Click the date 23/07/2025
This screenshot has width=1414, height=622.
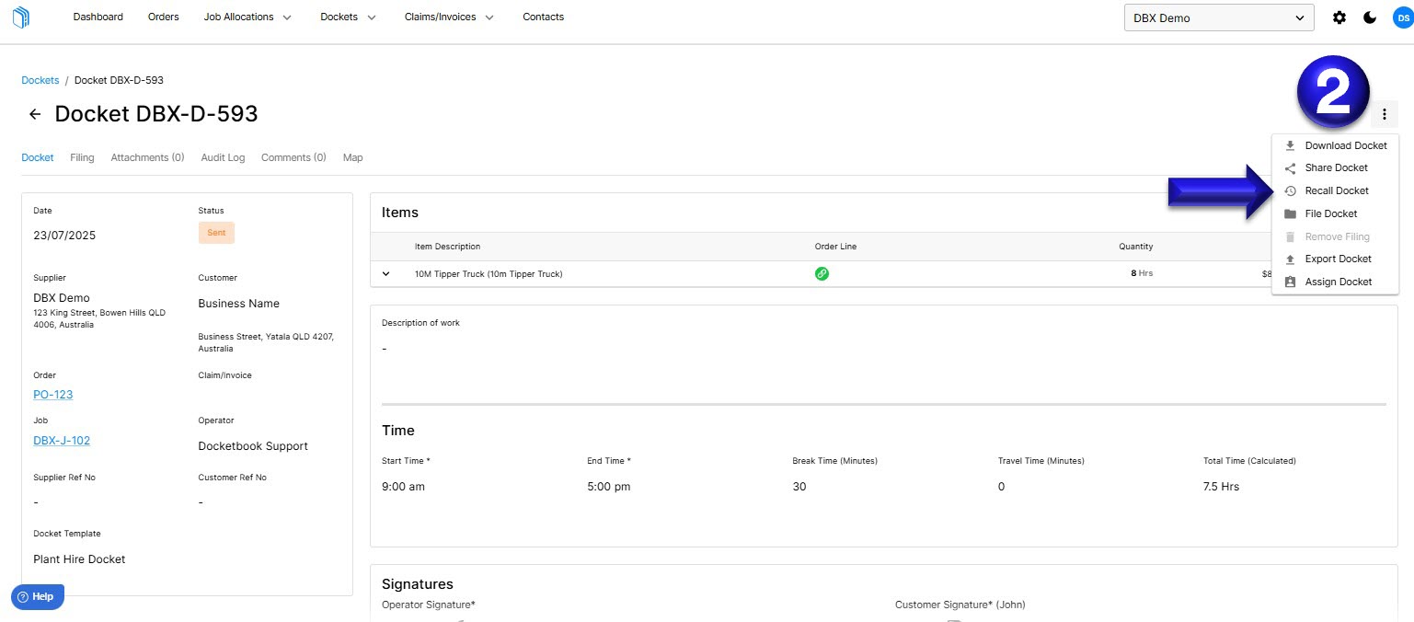click(x=64, y=236)
